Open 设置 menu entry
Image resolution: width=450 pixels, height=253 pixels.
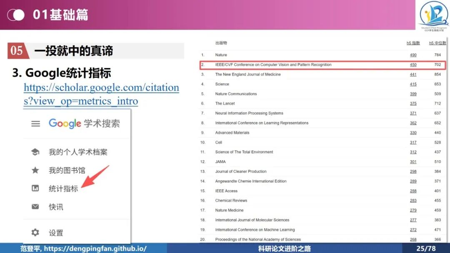pos(56,233)
